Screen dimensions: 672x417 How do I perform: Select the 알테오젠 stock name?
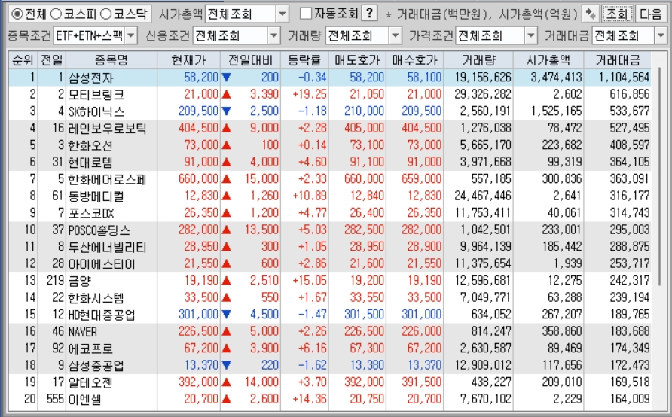coord(90,382)
